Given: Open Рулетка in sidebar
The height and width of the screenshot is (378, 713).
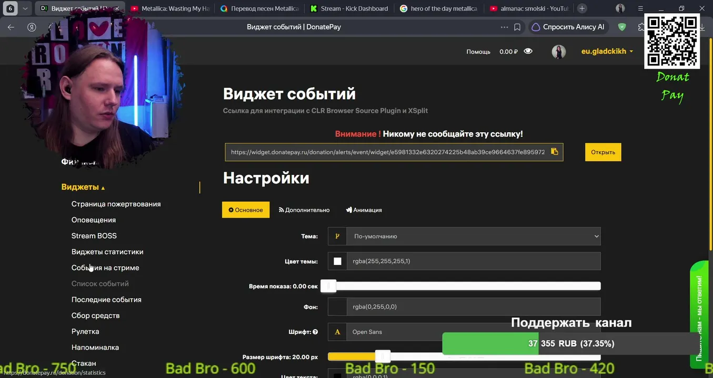Looking at the screenshot, I should pyautogui.click(x=85, y=331).
